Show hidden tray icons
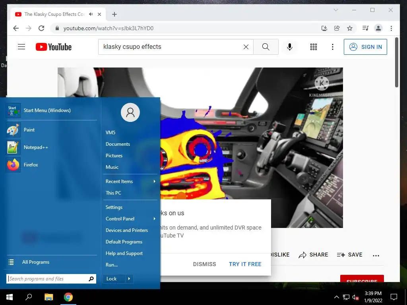407x305 pixels. coord(336,297)
